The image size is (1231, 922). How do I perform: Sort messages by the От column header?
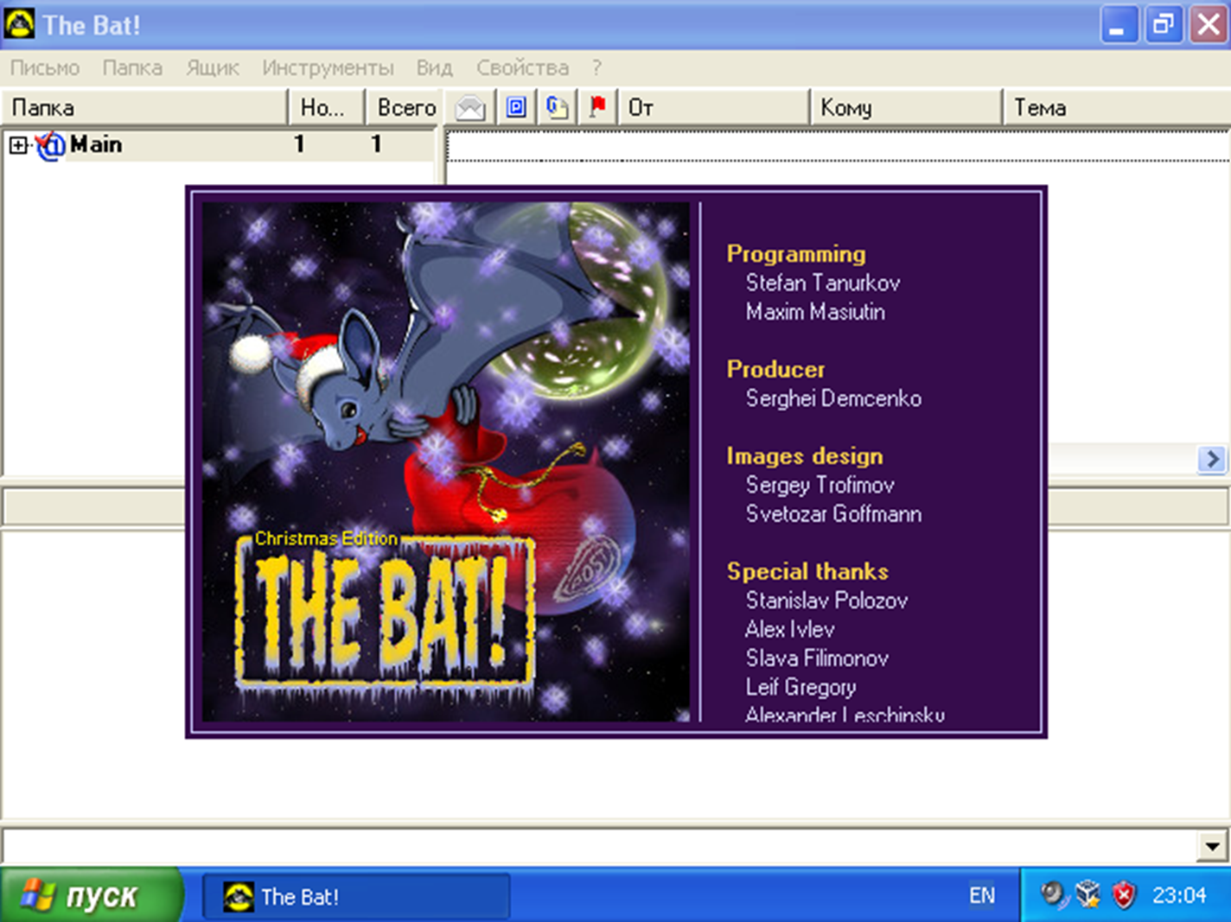[716, 106]
